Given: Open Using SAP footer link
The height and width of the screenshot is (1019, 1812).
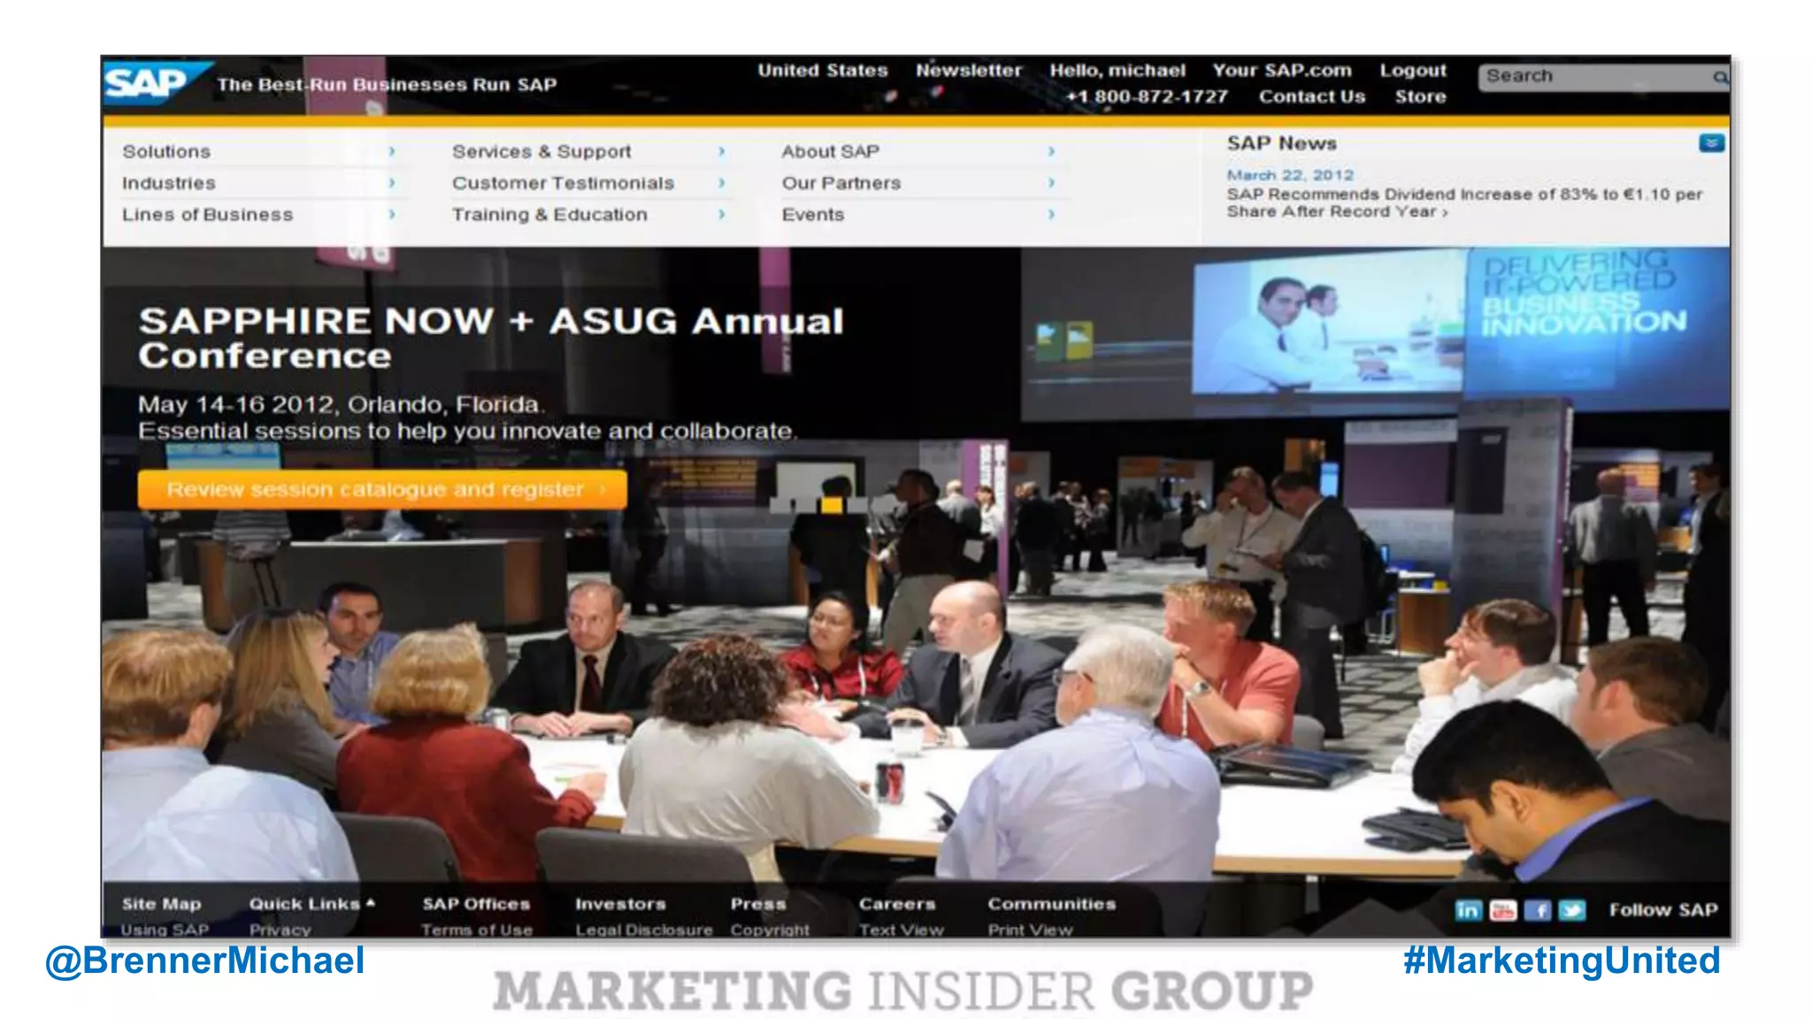Looking at the screenshot, I should (x=165, y=930).
